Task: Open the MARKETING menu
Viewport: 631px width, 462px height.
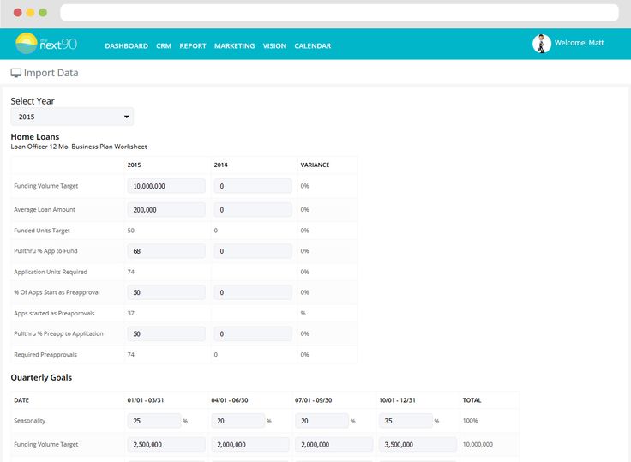Action: point(235,46)
